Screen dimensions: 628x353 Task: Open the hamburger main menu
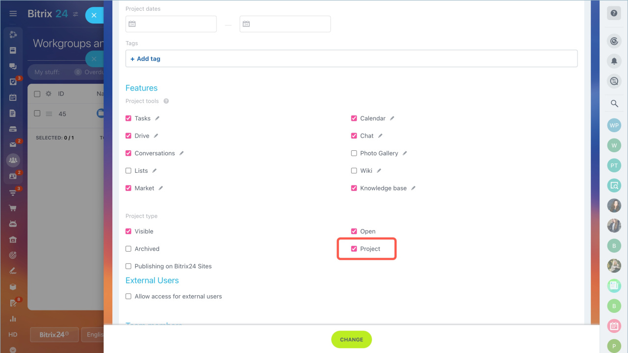pyautogui.click(x=13, y=14)
